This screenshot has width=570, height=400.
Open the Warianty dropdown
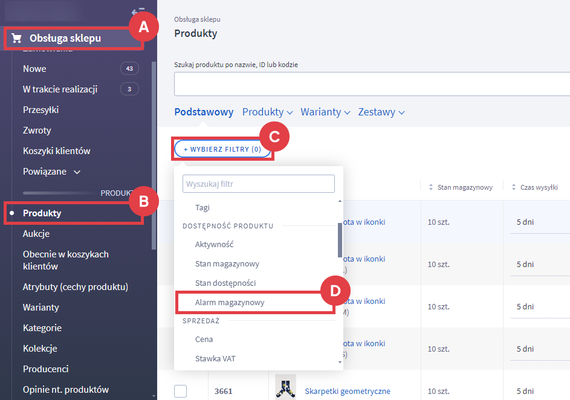point(325,112)
